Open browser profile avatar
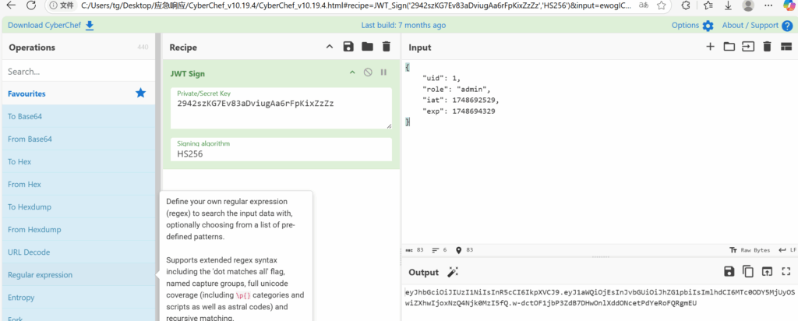Image resolution: width=798 pixels, height=321 pixels. (747, 5)
